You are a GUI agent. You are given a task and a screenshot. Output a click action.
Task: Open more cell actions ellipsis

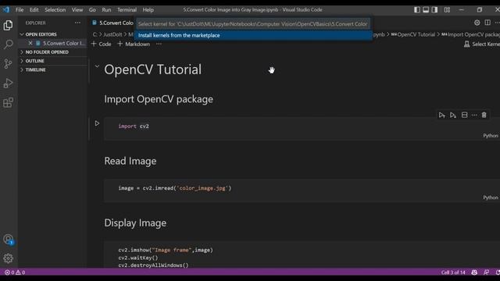(474, 115)
